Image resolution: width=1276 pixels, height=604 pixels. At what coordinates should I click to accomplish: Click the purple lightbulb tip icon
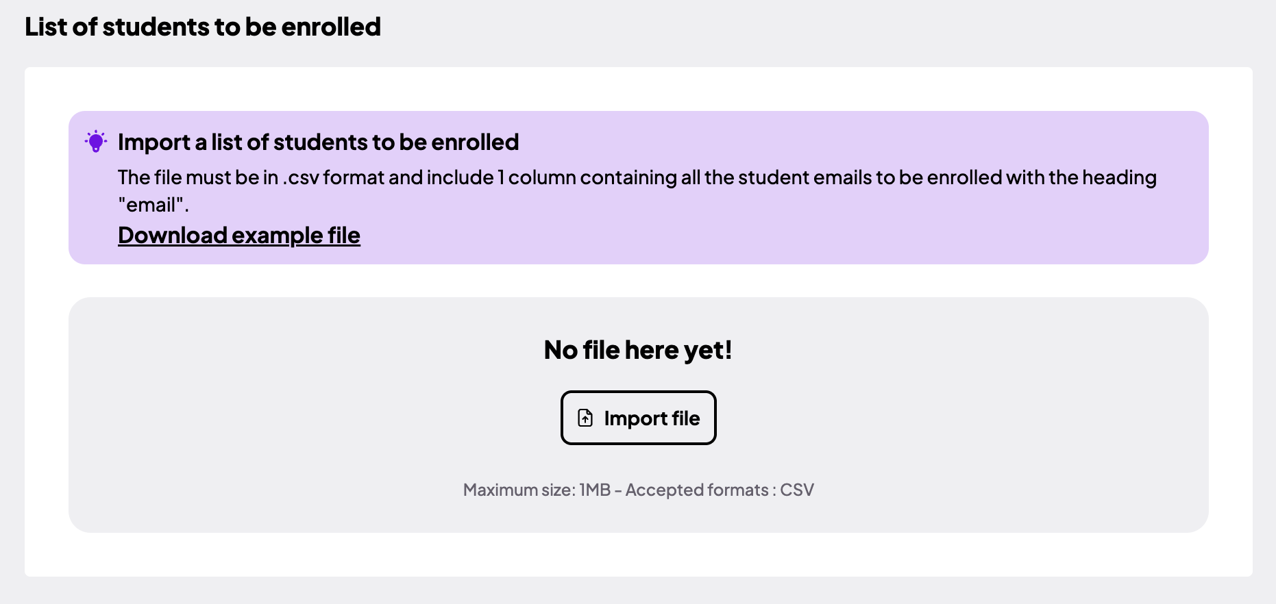(x=96, y=142)
